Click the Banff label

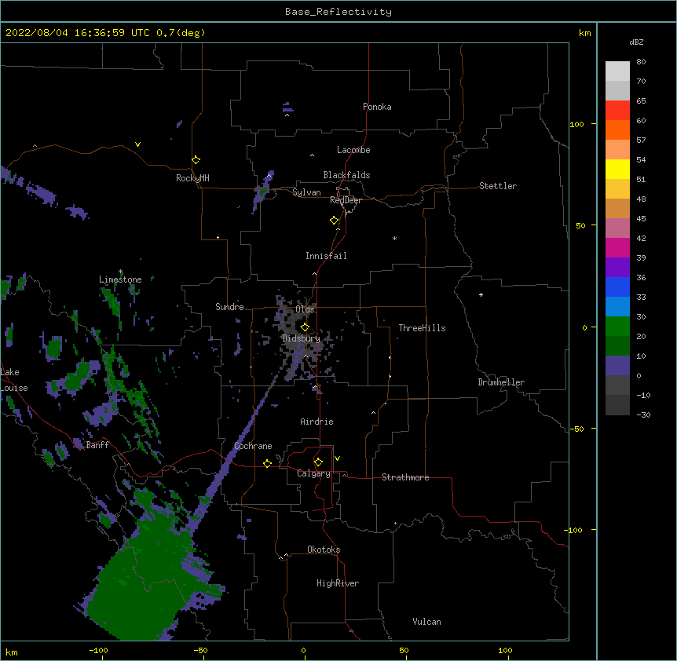97,445
